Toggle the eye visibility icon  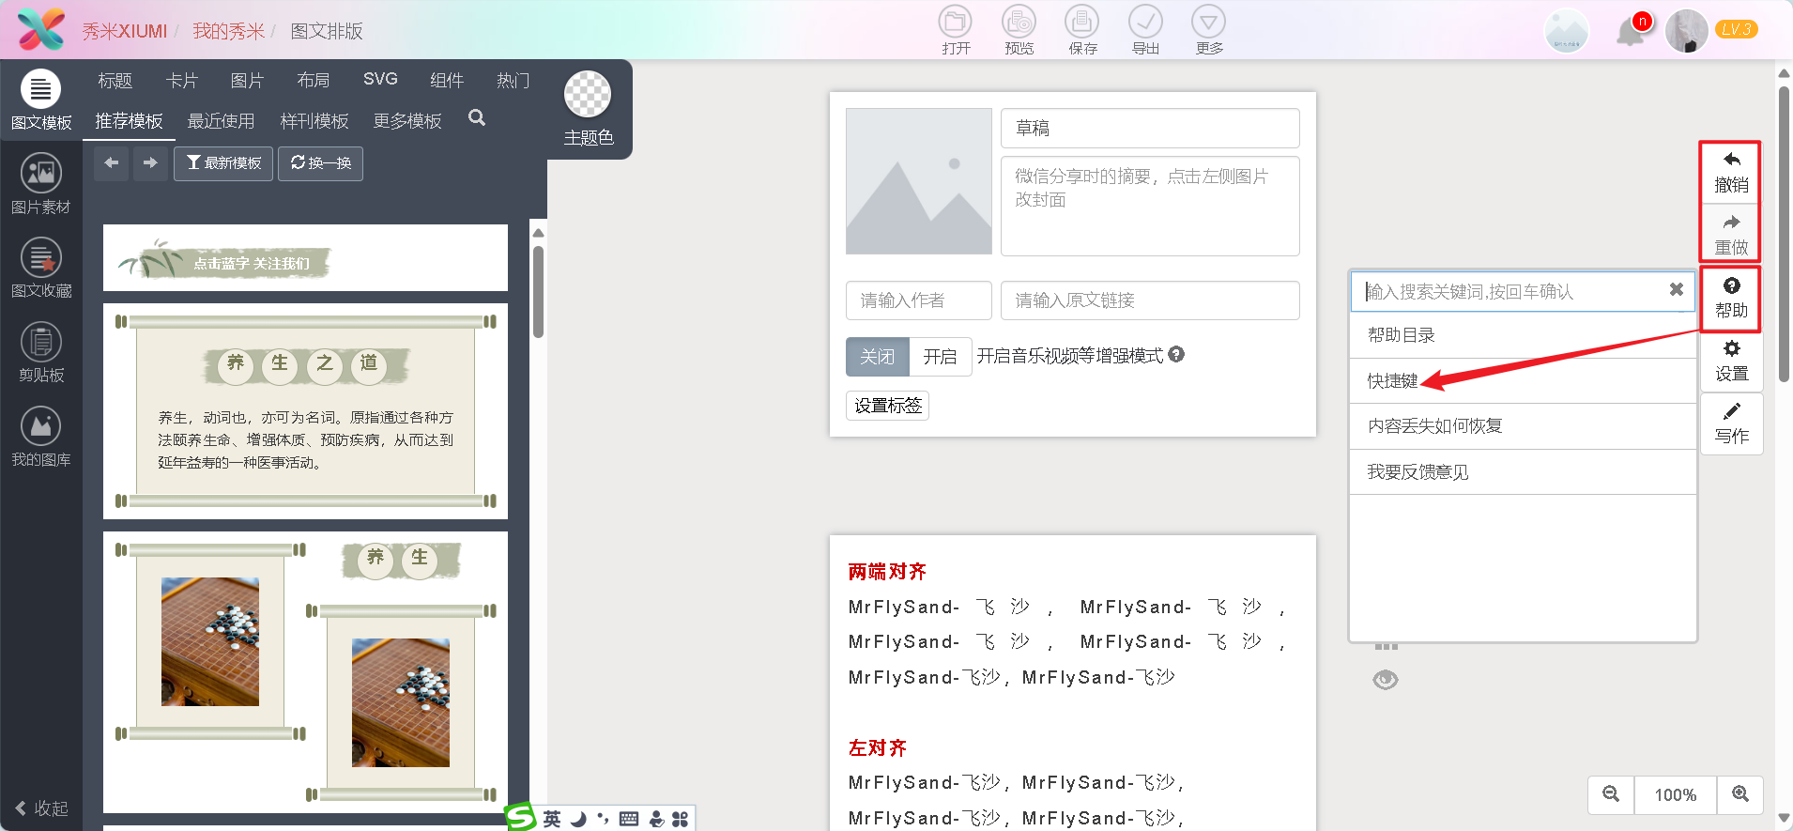pyautogui.click(x=1386, y=680)
